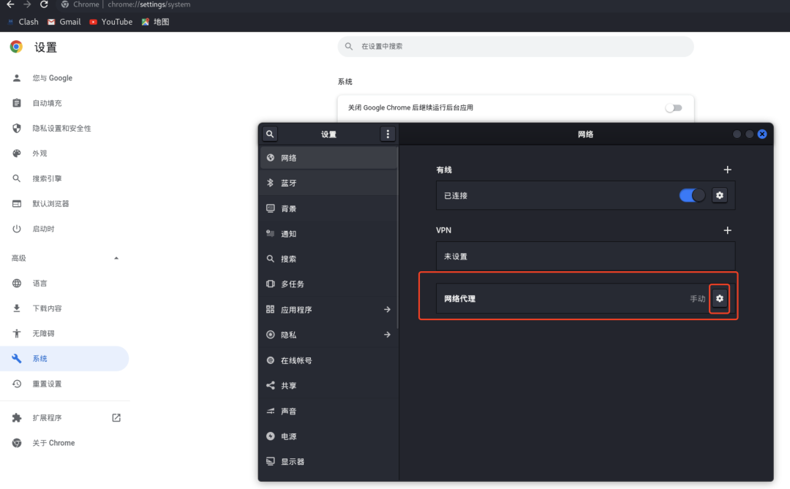Open 隐私设置和安全性 in Chrome sidebar
Image resolution: width=790 pixels, height=489 pixels.
pos(64,129)
